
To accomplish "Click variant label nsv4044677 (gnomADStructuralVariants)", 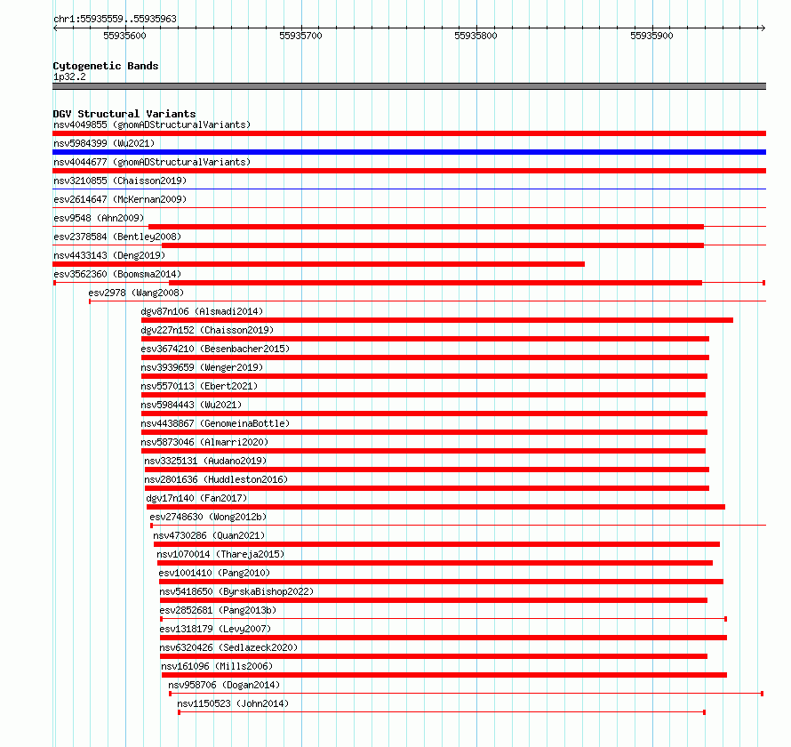I will click(x=152, y=162).
